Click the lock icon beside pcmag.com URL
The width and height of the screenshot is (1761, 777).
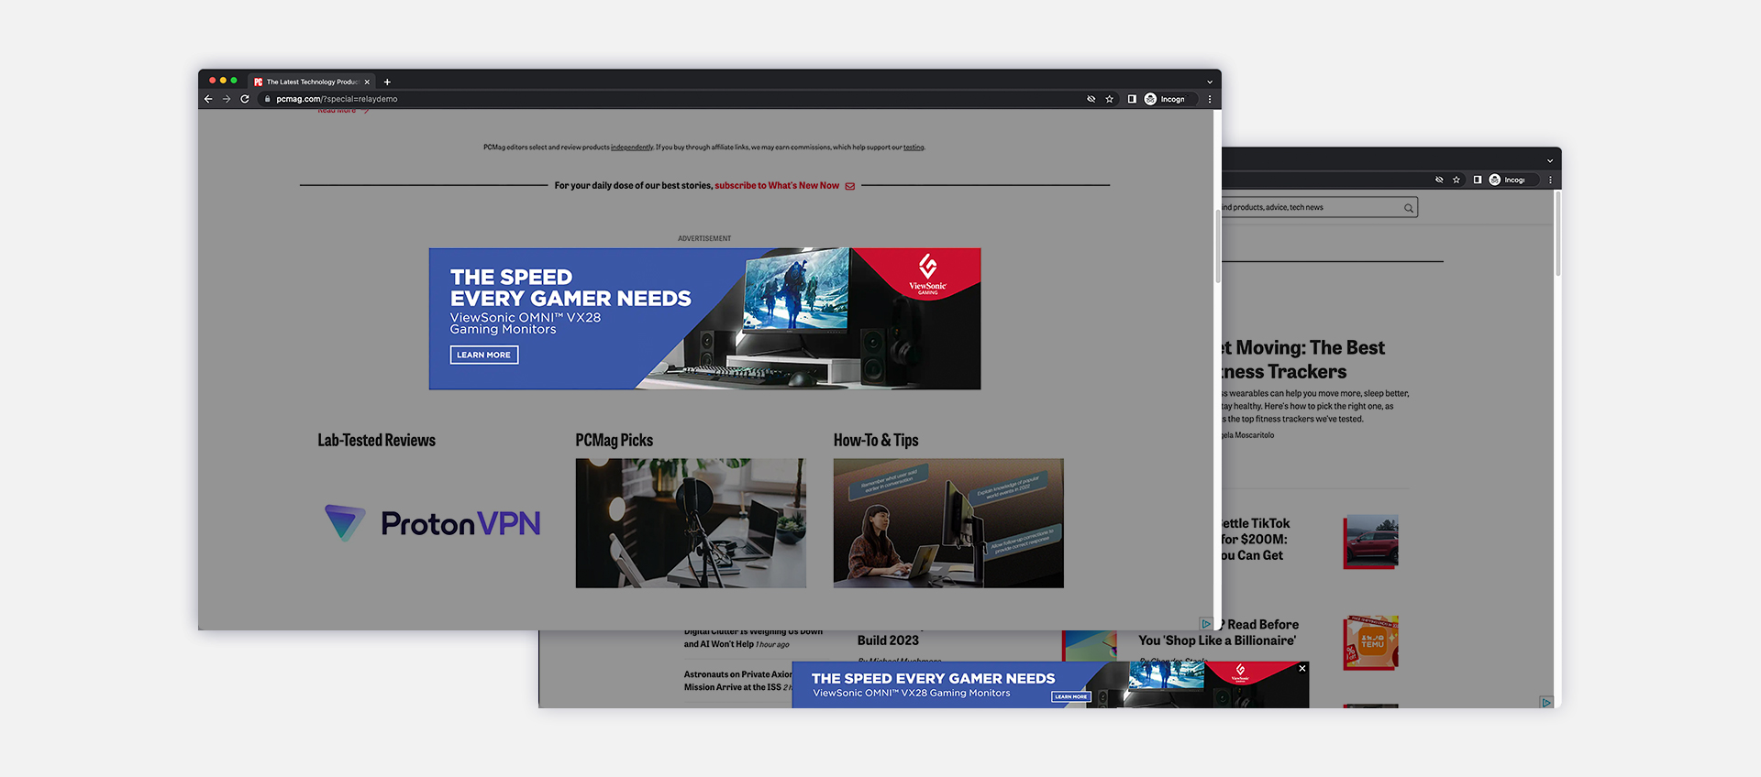point(268,99)
